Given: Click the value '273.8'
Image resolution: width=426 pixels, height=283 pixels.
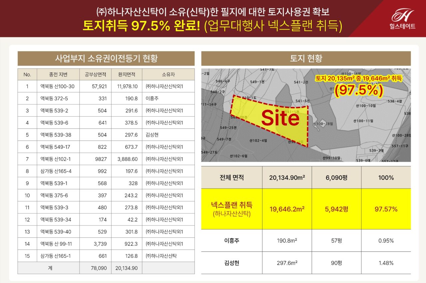Looking at the screenshot, I should point(131,207).
